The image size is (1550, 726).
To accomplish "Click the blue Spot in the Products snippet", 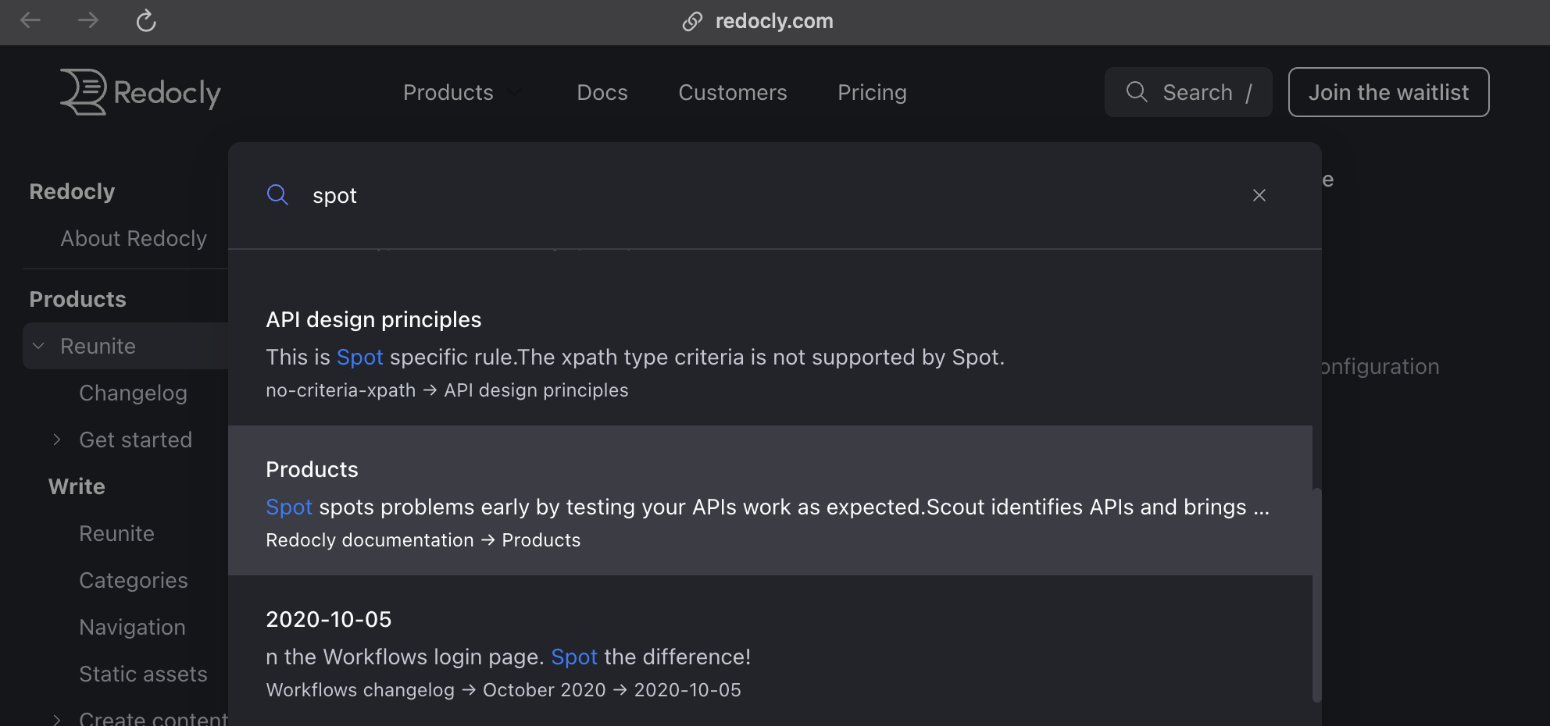I will coord(289,507).
